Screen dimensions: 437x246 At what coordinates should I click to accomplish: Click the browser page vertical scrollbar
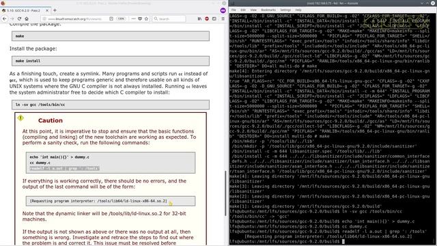pyautogui.click(x=225, y=193)
